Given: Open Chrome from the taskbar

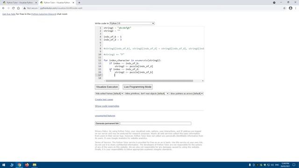Looking at the screenshot, I should (19, 165).
